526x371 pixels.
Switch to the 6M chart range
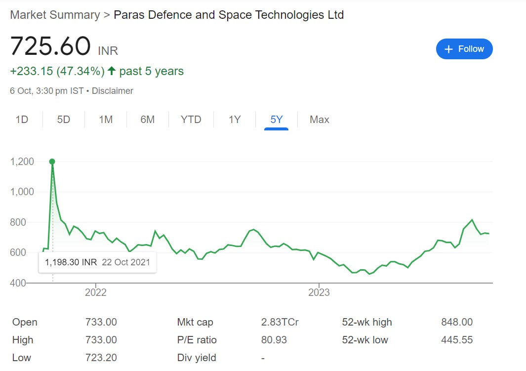pos(148,120)
